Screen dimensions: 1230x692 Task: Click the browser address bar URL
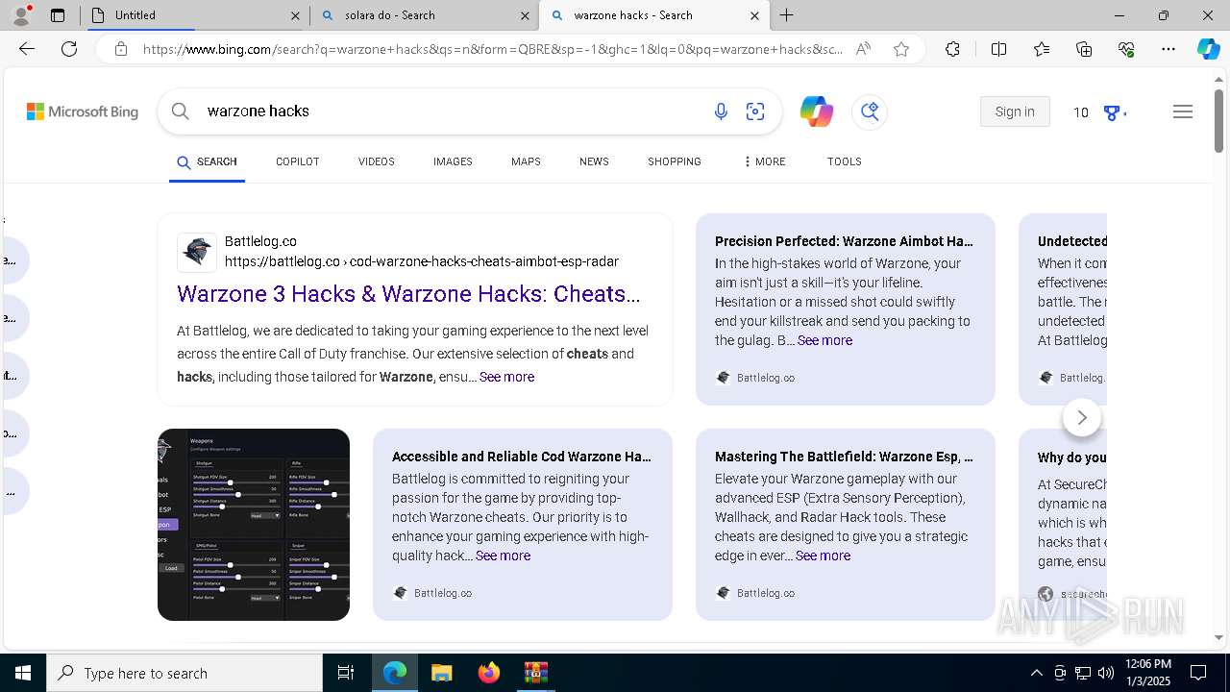(492, 49)
